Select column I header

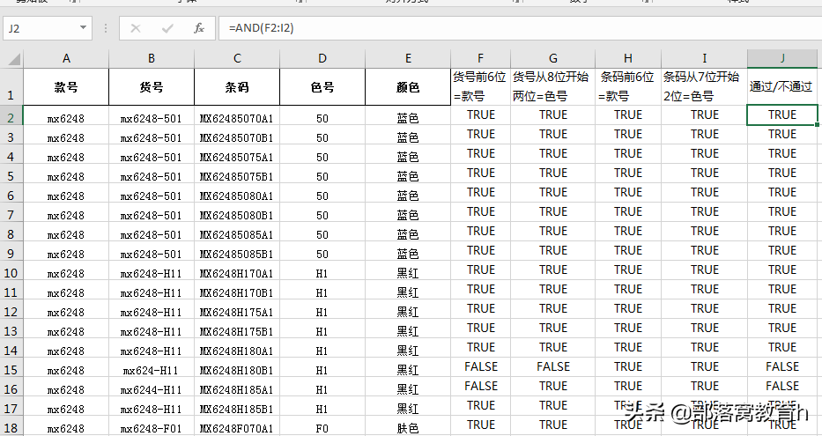point(705,59)
